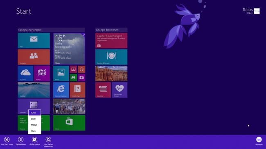Choose the "Klein" tile size

coord(35,131)
